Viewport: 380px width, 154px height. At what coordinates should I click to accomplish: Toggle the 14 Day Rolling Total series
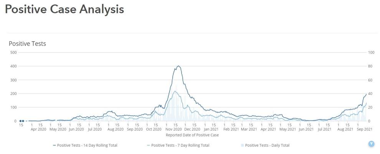point(85,145)
